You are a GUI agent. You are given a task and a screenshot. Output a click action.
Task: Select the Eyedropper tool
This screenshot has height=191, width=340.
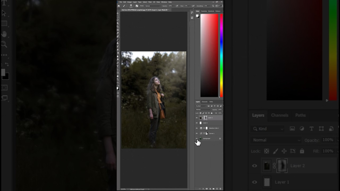click(x=118, y=33)
